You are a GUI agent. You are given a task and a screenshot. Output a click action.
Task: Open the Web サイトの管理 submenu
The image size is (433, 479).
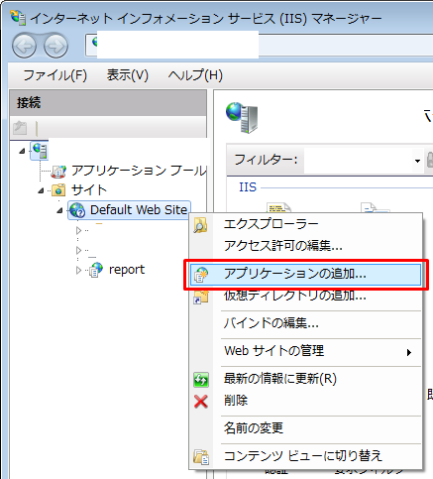(305, 351)
